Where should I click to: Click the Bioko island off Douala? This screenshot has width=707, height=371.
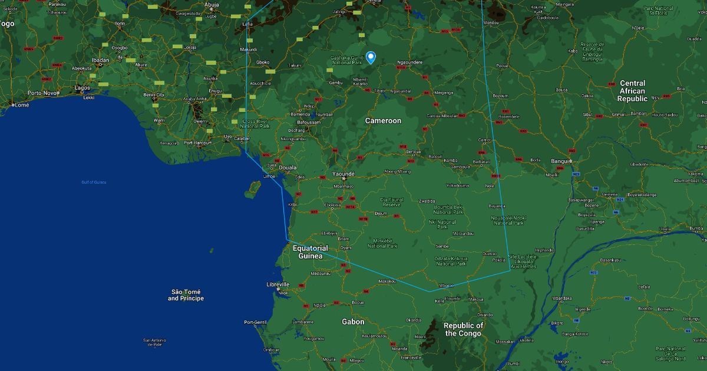coord(255,188)
